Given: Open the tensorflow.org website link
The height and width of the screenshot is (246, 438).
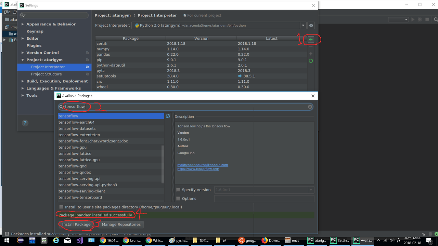Looking at the screenshot, I should (198, 169).
